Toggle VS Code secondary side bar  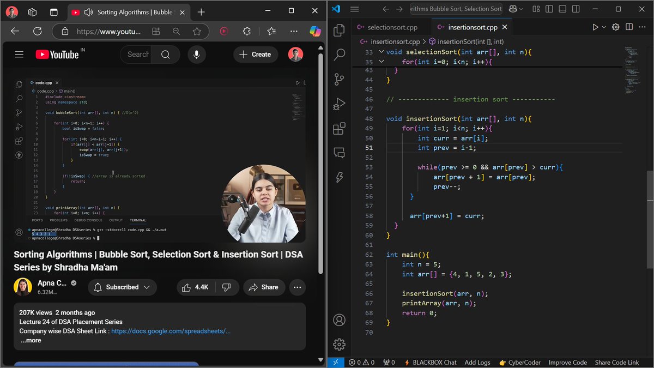point(577,9)
